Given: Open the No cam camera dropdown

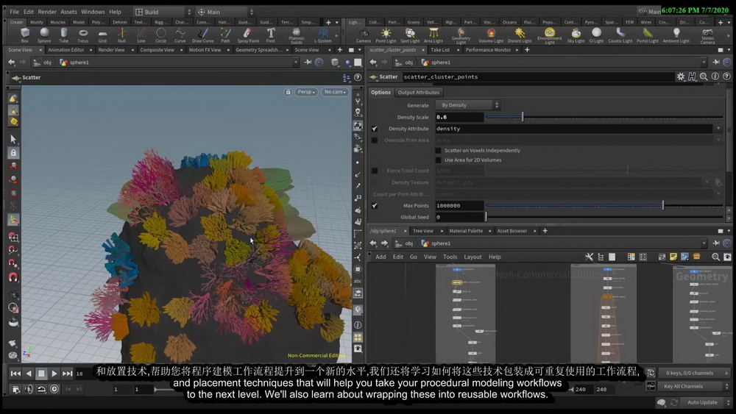Looking at the screenshot, I should coord(335,92).
